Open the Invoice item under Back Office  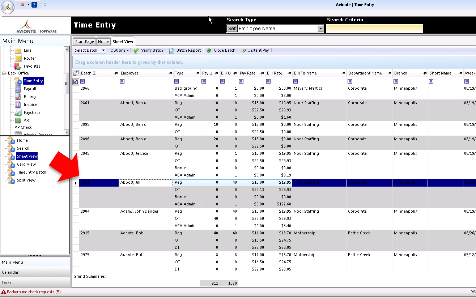pyautogui.click(x=30, y=105)
